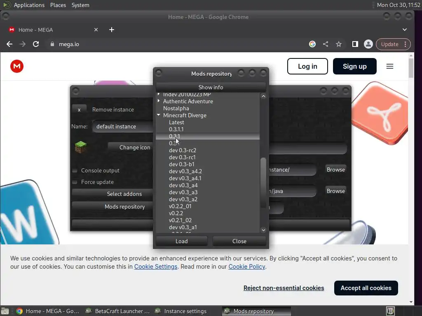Click Accept all cookies

pos(366,288)
